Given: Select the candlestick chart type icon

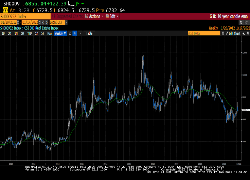Looking at the screenshot, I should tap(75, 33).
